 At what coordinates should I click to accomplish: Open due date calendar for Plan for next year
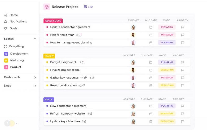pyautogui.click(x=151, y=35)
